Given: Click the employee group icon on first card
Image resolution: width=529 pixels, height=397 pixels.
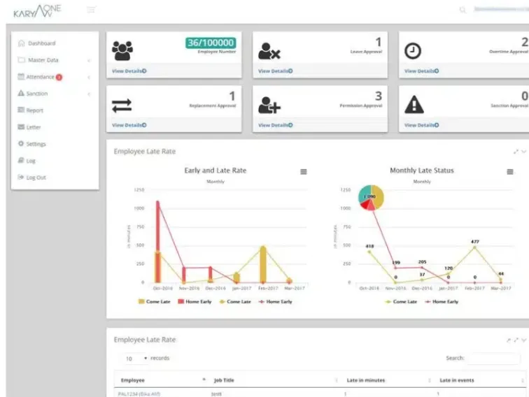Looking at the screenshot, I should click(x=122, y=50).
